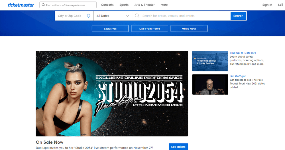This screenshot has width=285, height=150.
Task: Open the Sports menu
Action: (x=124, y=5)
